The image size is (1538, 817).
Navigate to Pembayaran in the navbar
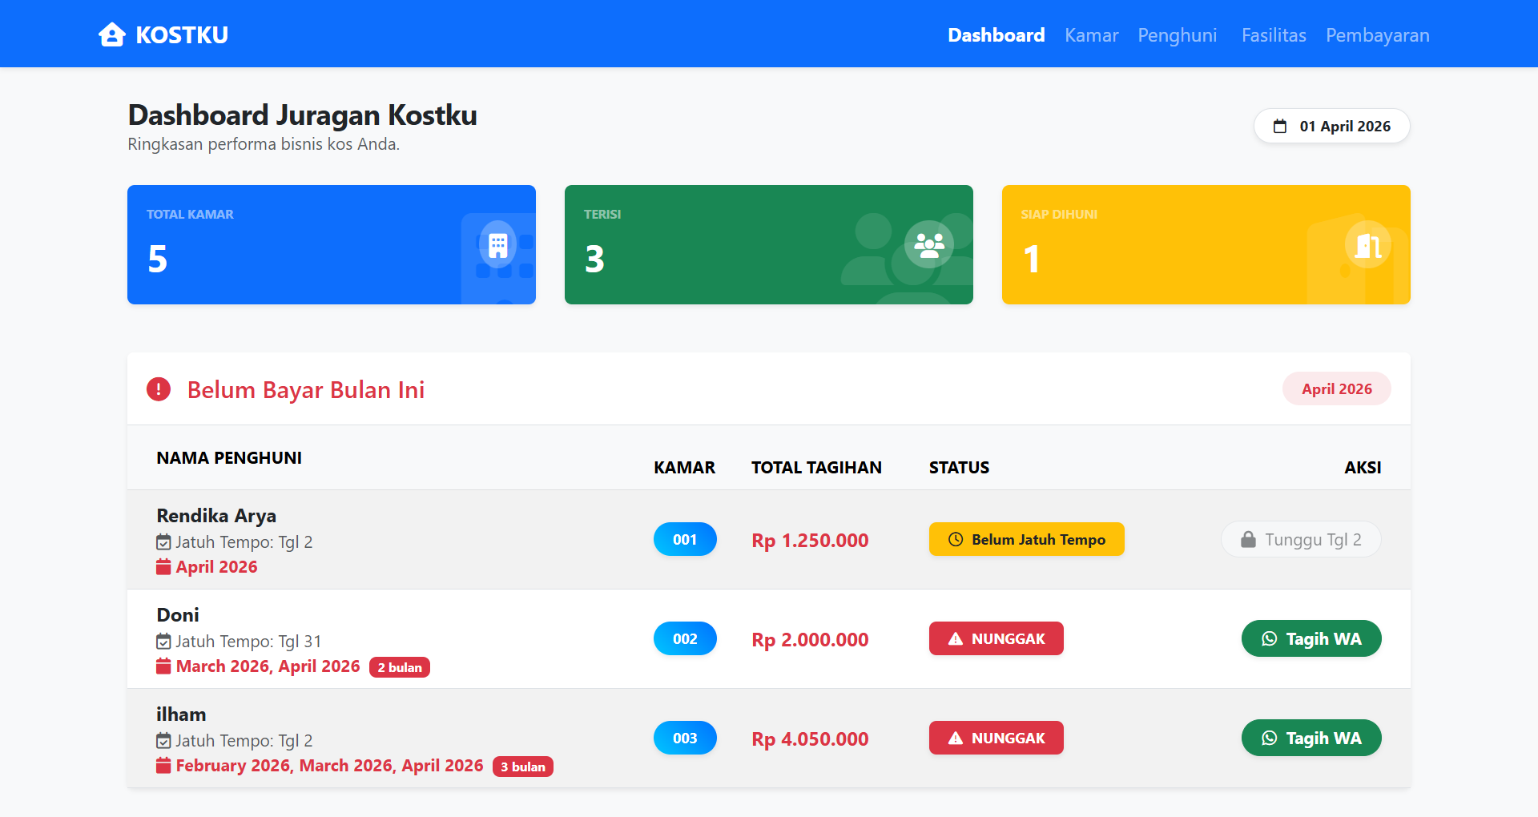pyautogui.click(x=1377, y=35)
